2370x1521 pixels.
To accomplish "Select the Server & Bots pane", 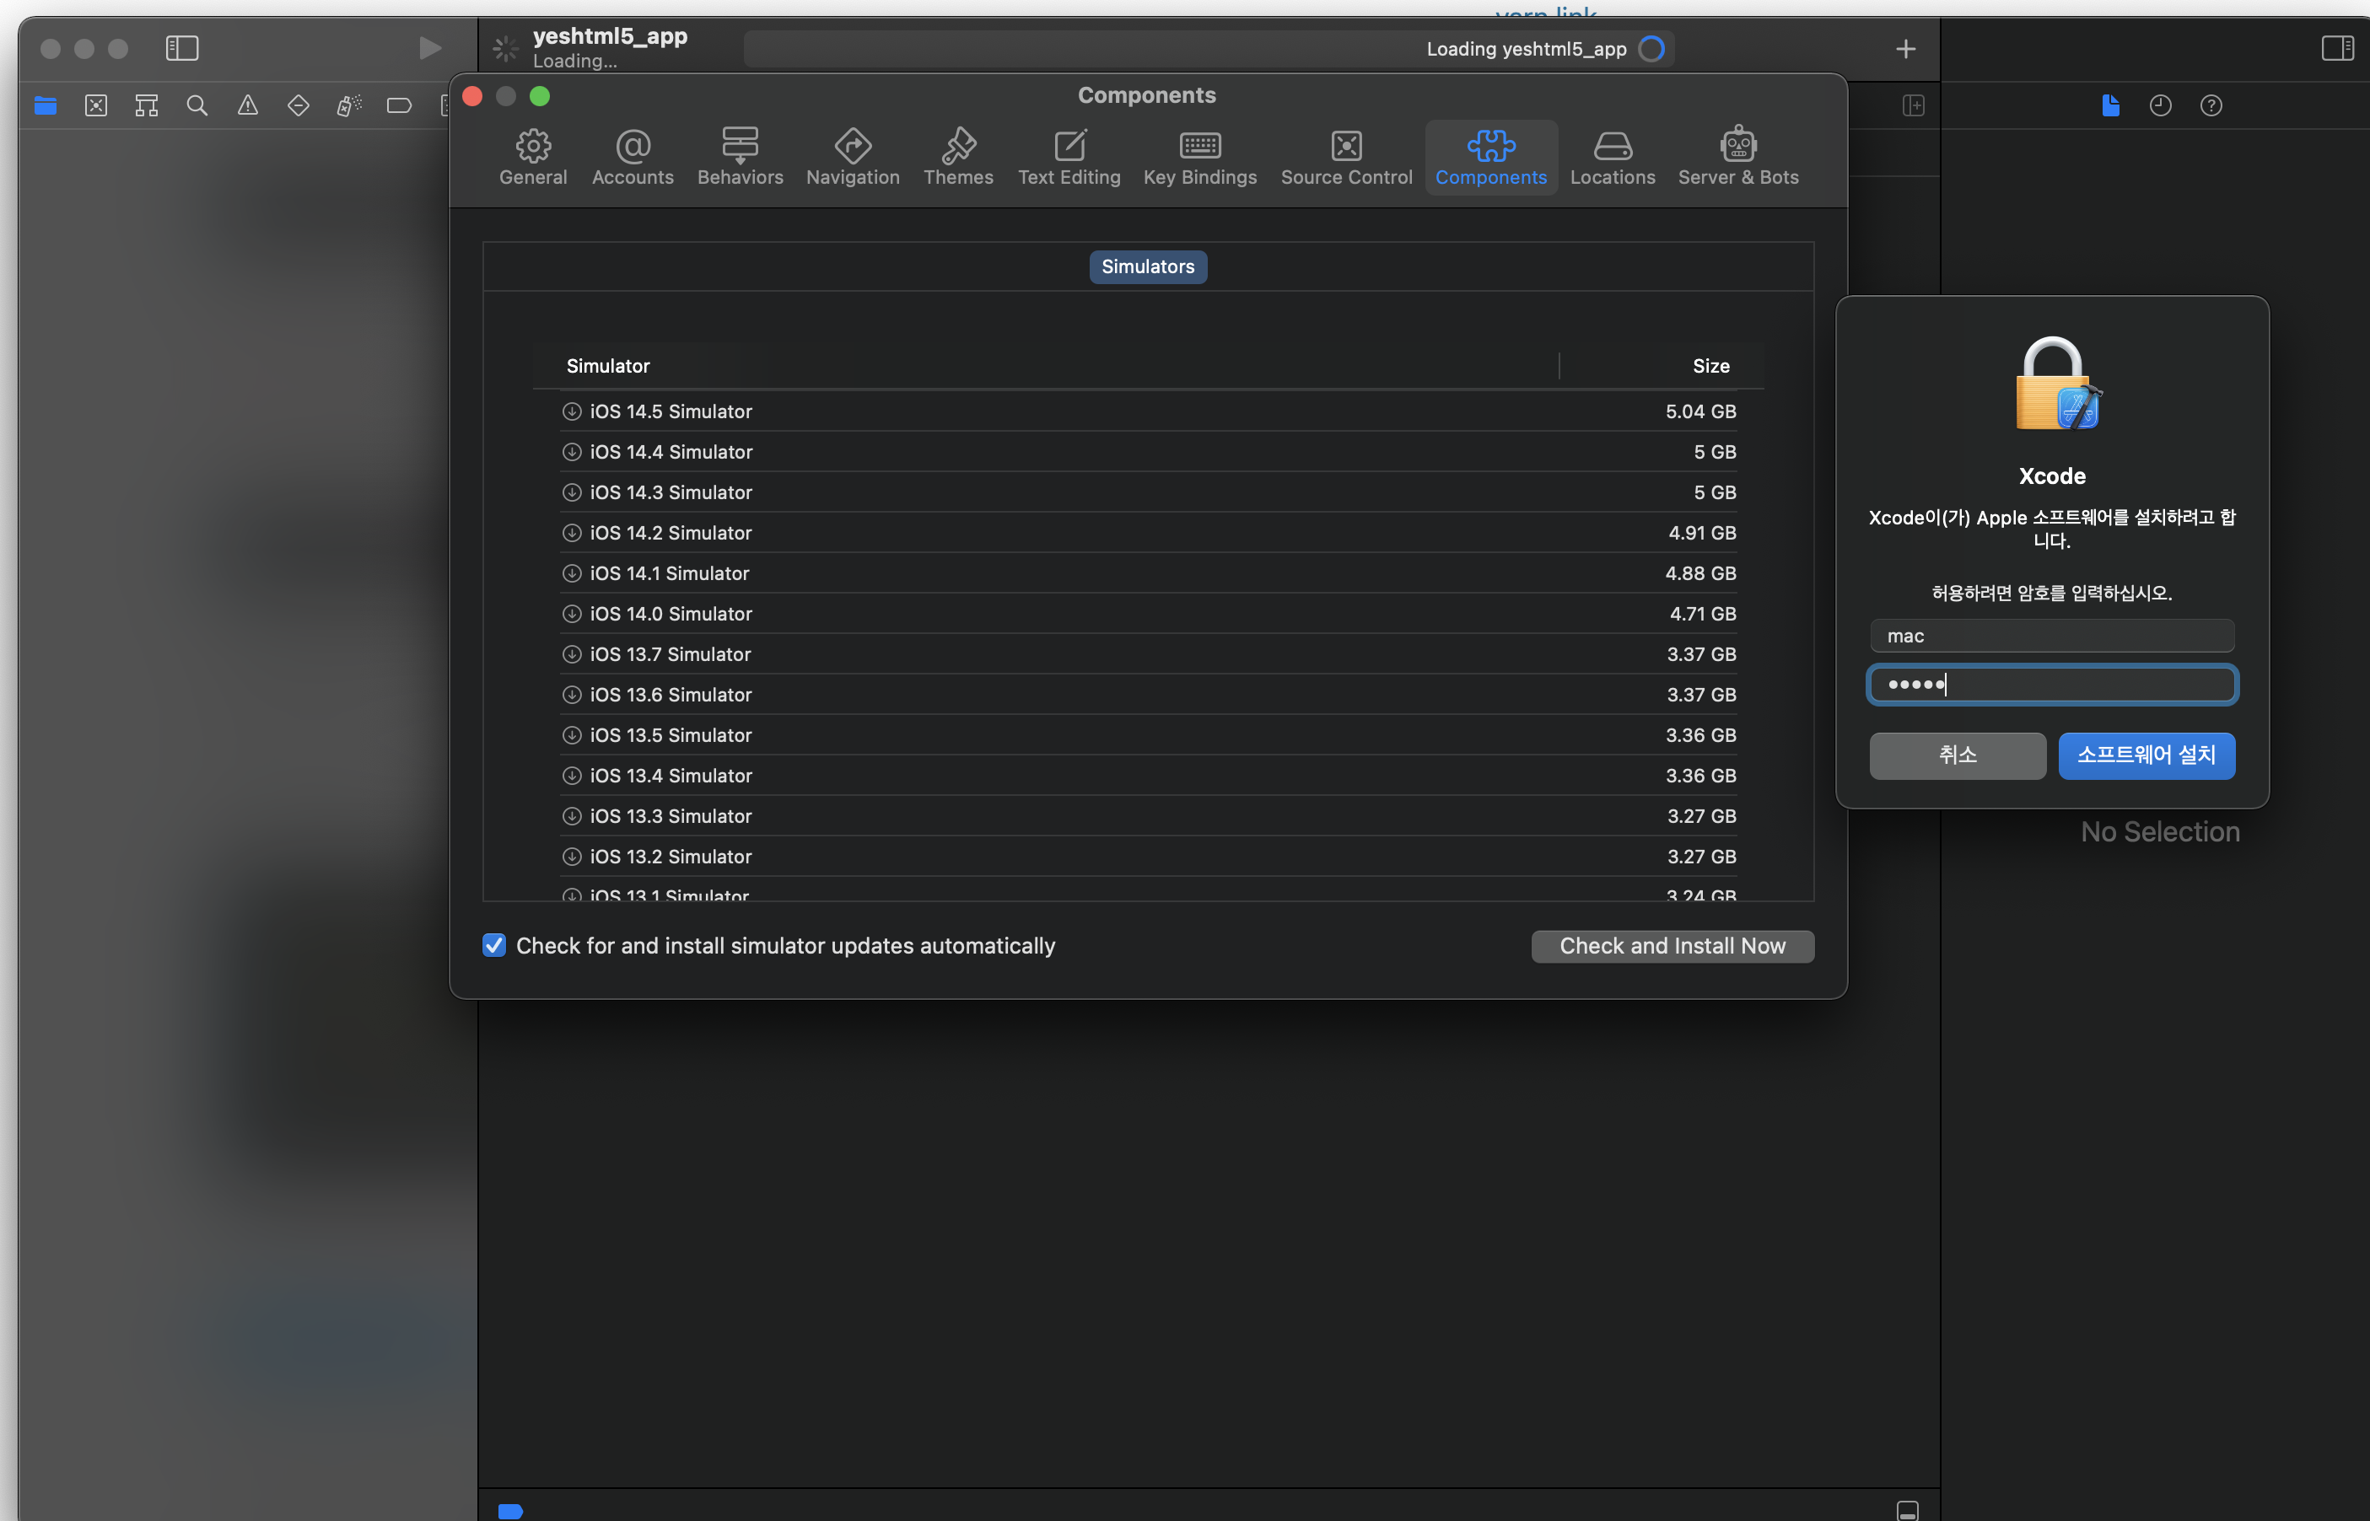I will (x=1737, y=157).
